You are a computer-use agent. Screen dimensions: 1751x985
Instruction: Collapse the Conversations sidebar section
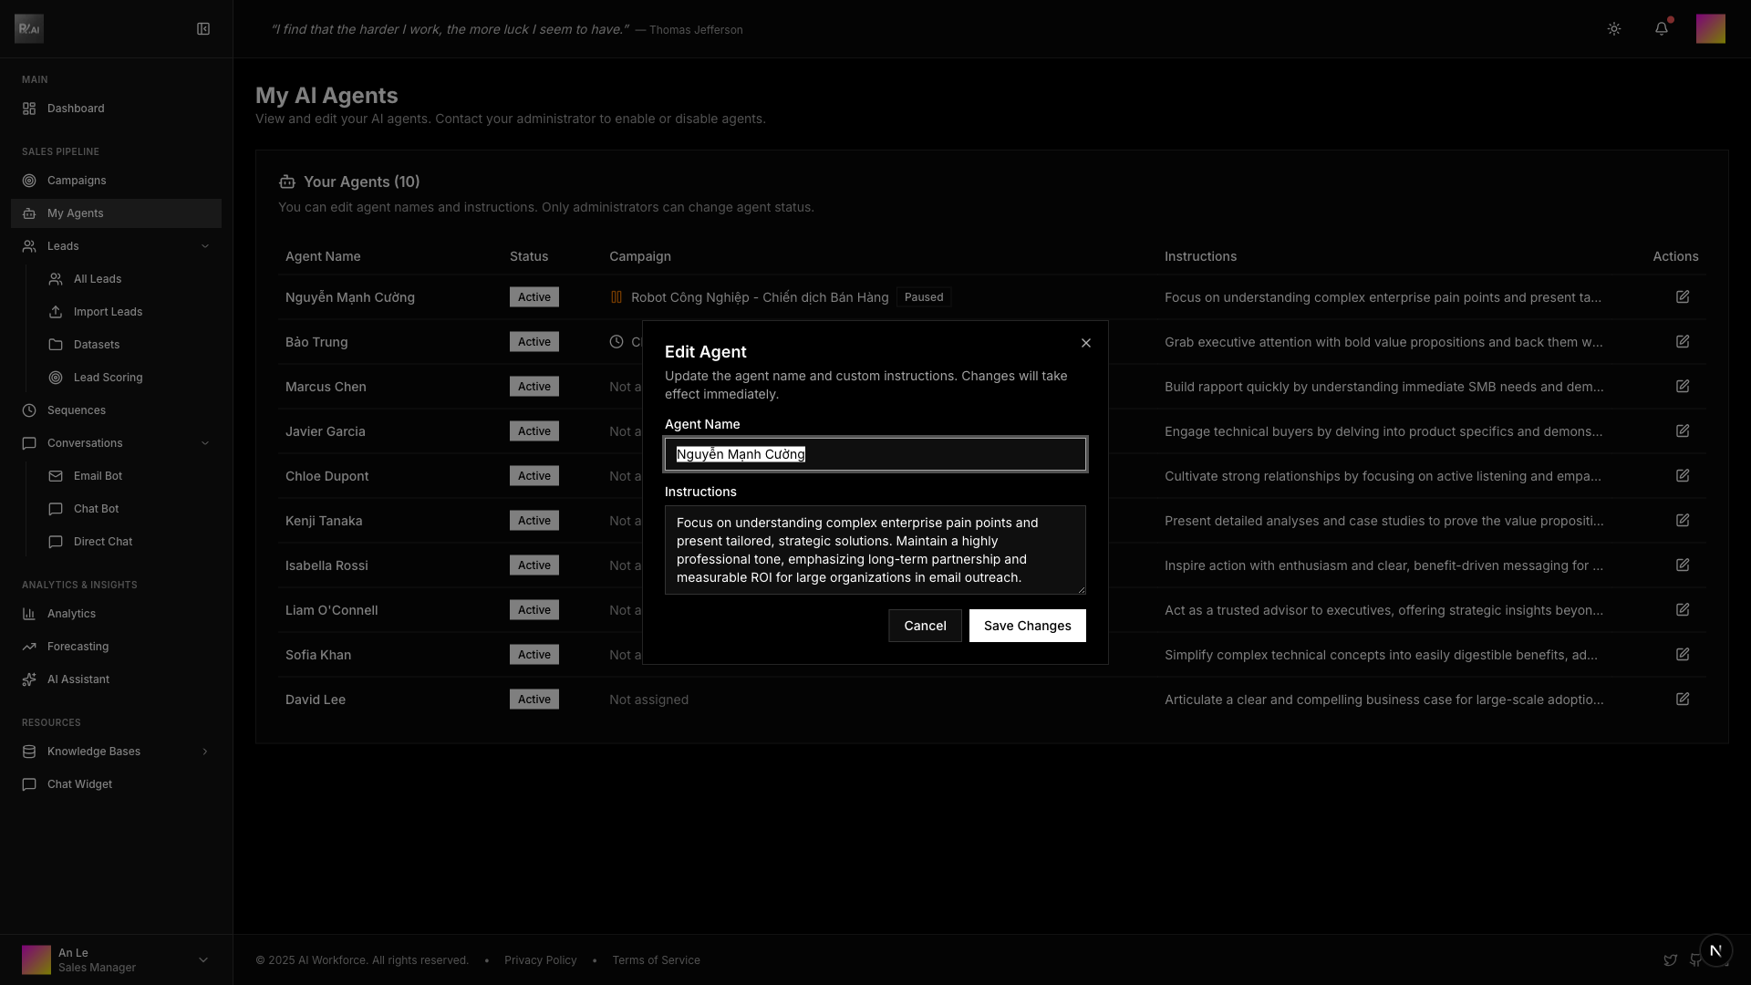point(204,443)
